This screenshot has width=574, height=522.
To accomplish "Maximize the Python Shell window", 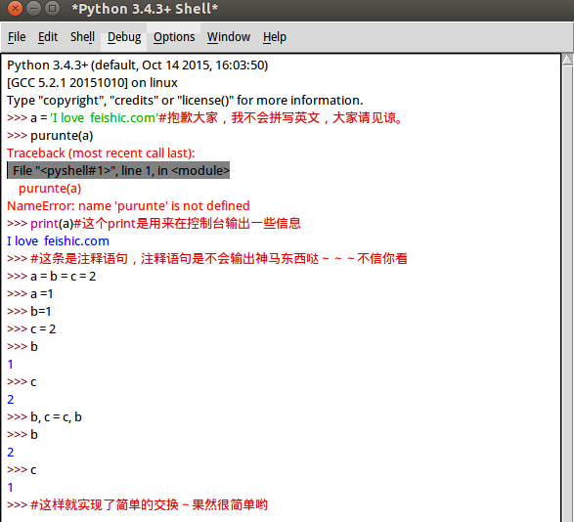I will pyautogui.click(x=53, y=9).
